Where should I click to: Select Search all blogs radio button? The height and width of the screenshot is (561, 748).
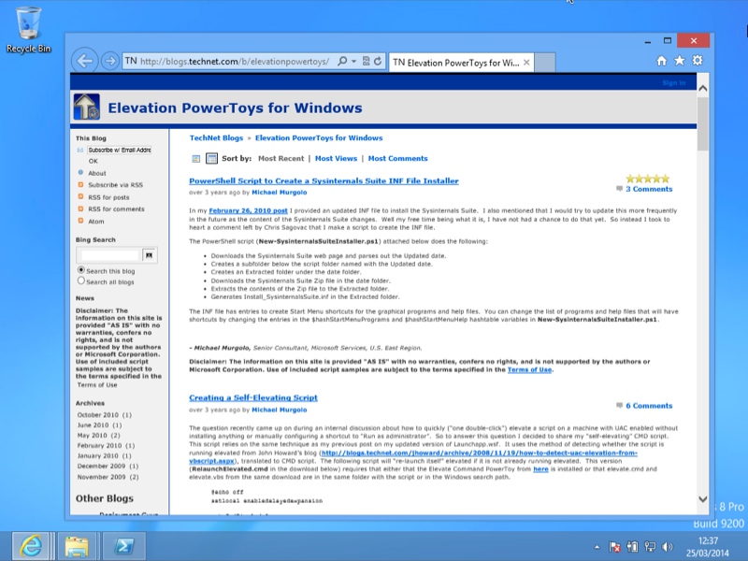(x=81, y=281)
